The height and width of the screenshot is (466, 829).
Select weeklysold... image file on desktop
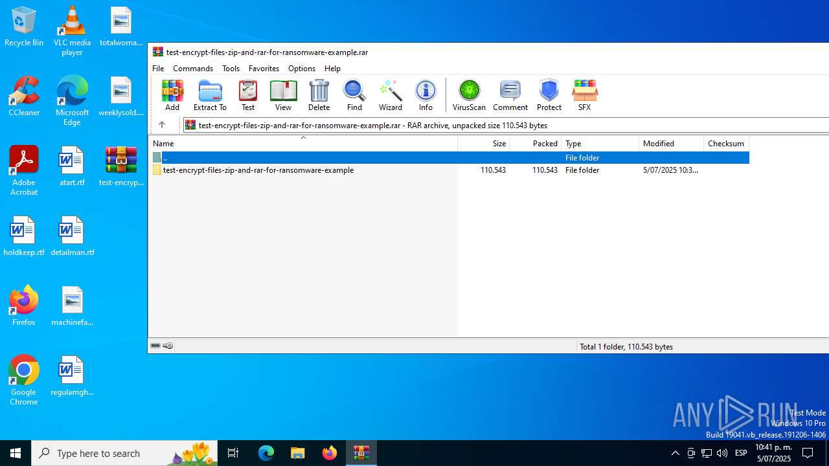(121, 96)
